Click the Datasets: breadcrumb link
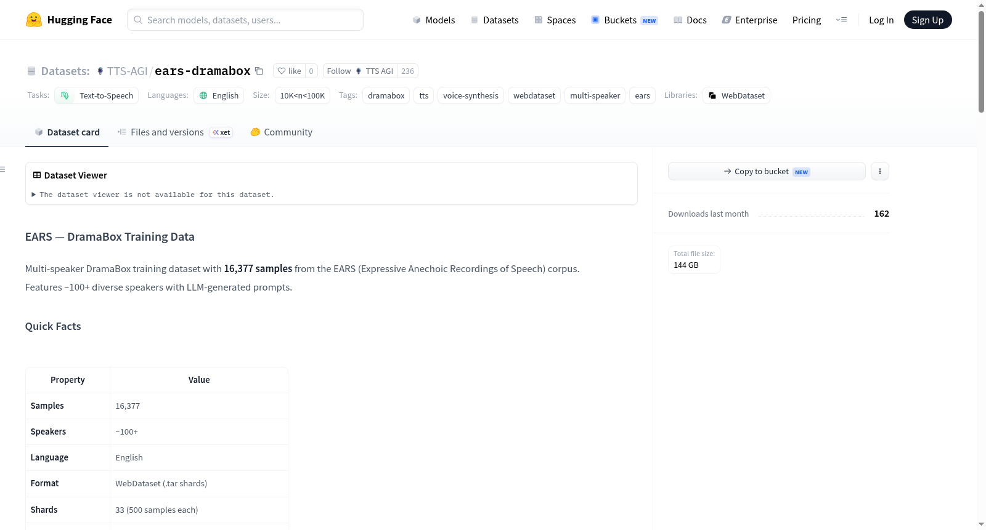Viewport: 986px width, 530px height. 65,71
